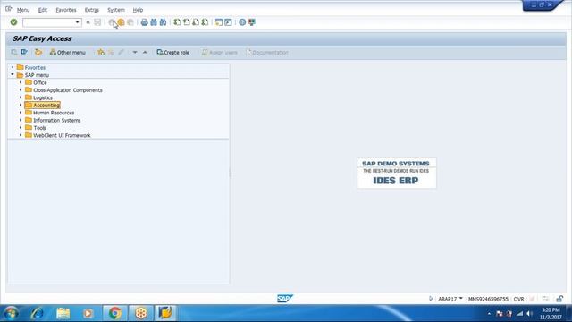Click the Move Favorites Down arrow
572x322 pixels.
pyautogui.click(x=135, y=52)
